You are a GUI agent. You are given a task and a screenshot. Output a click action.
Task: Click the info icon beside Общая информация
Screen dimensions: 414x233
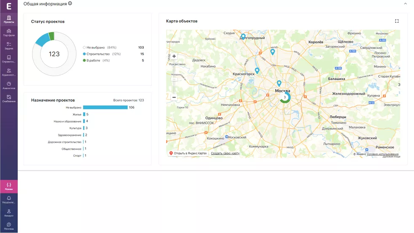[x=70, y=3]
